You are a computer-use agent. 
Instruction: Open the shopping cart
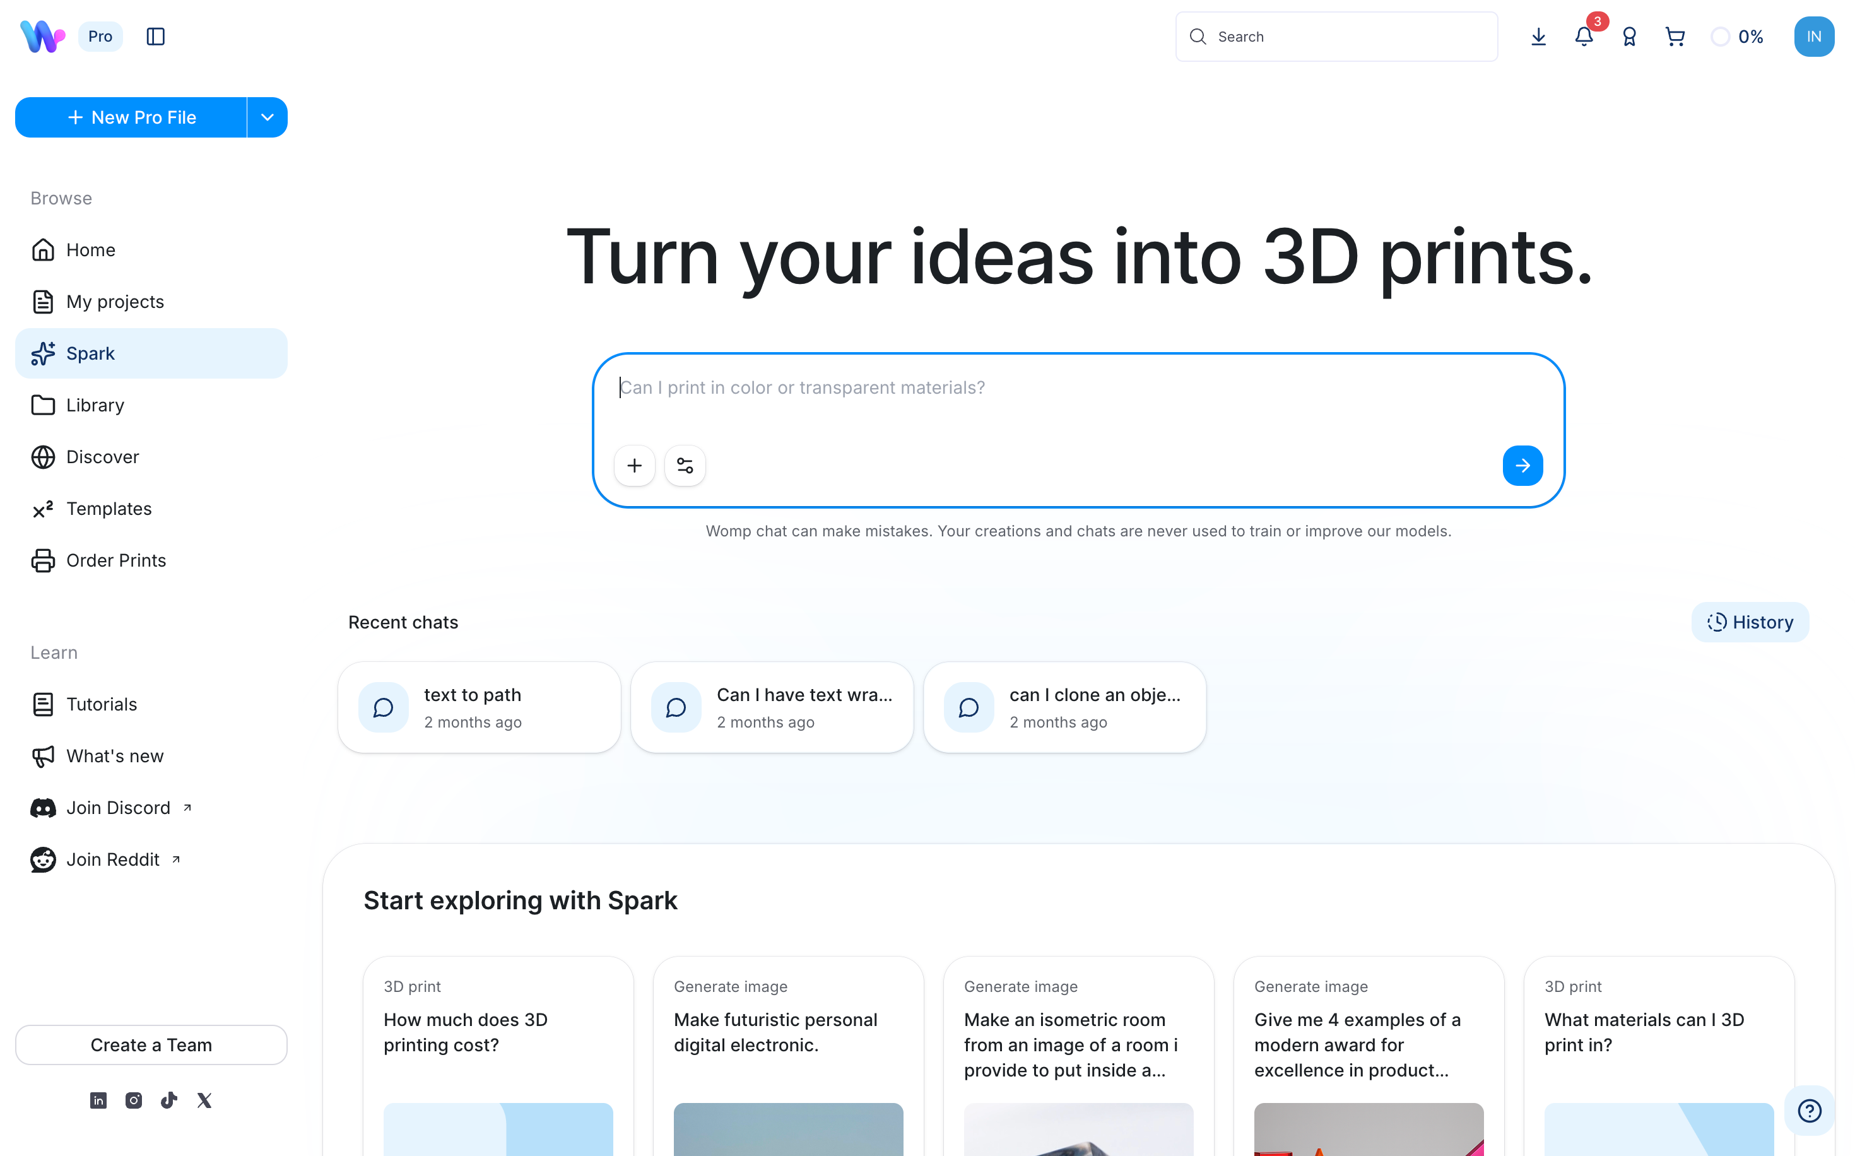[1674, 37]
